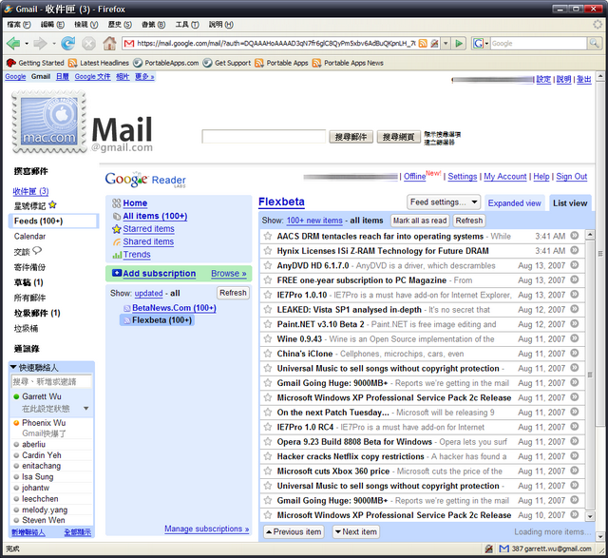Star the FREE one-year subscription to PC Magazine item
The height and width of the screenshot is (558, 608).
[268, 280]
